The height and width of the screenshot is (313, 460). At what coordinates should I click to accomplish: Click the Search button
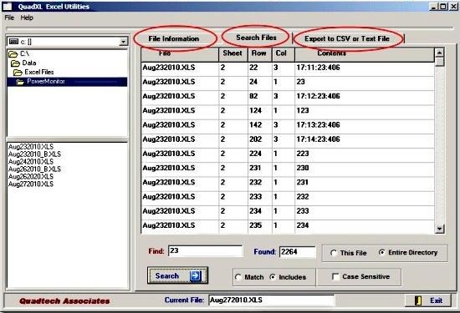[x=178, y=275]
